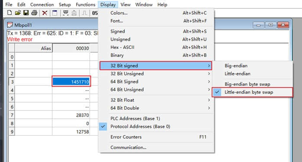This screenshot has width=302, height=162.
Task: Select Little-endian byte order
Action: [253, 74]
